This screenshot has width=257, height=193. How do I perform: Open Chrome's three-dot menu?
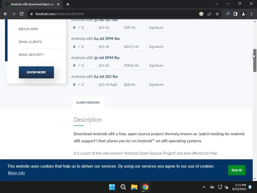pos(251,14)
